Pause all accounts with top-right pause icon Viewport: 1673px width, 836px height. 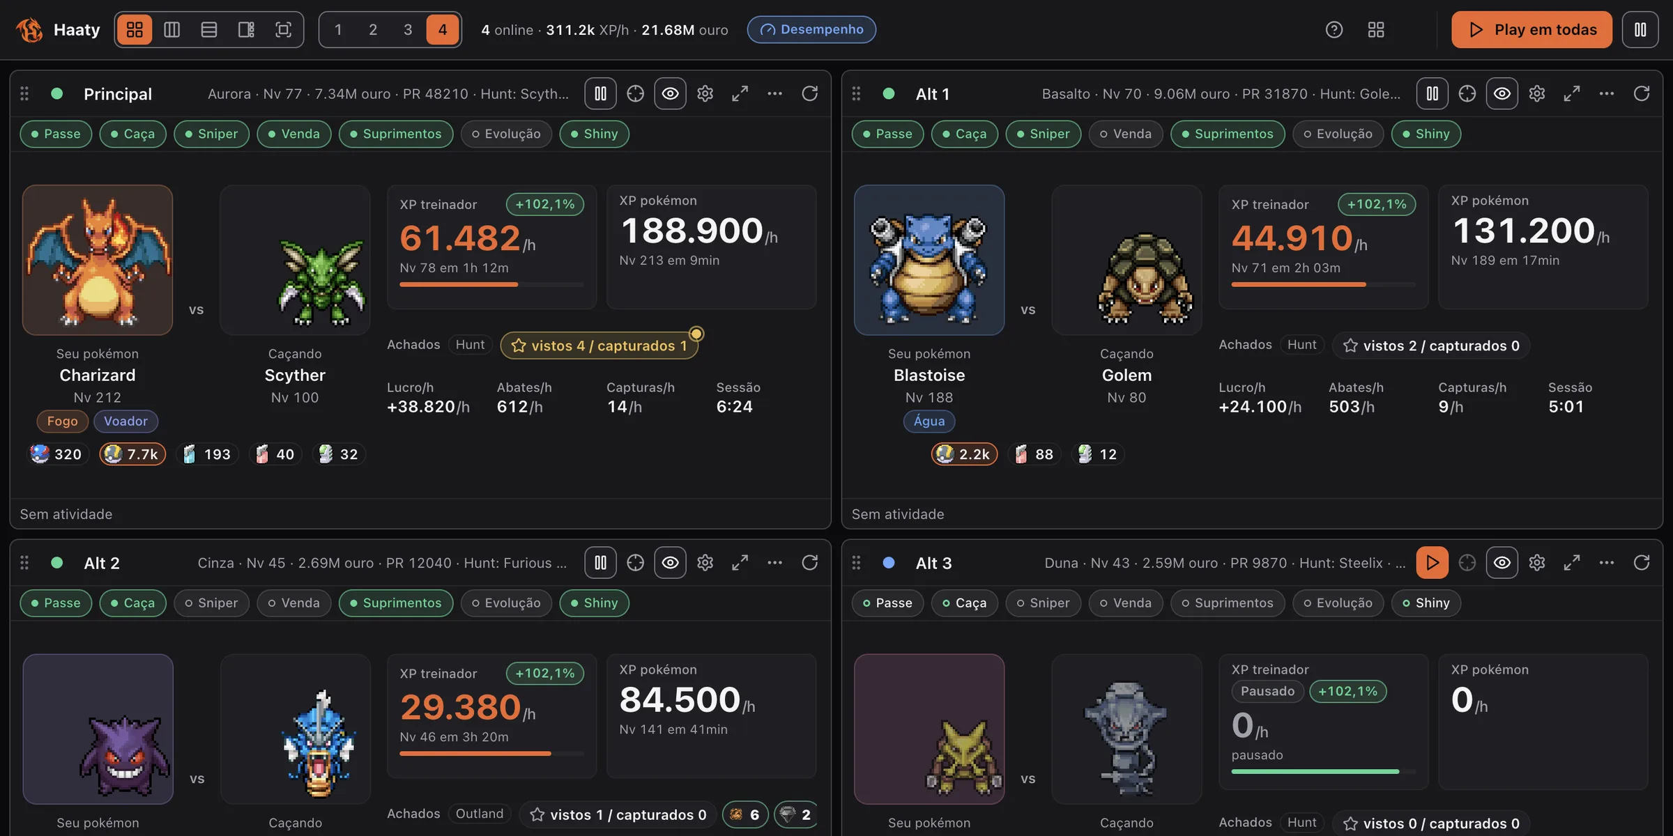coord(1640,29)
